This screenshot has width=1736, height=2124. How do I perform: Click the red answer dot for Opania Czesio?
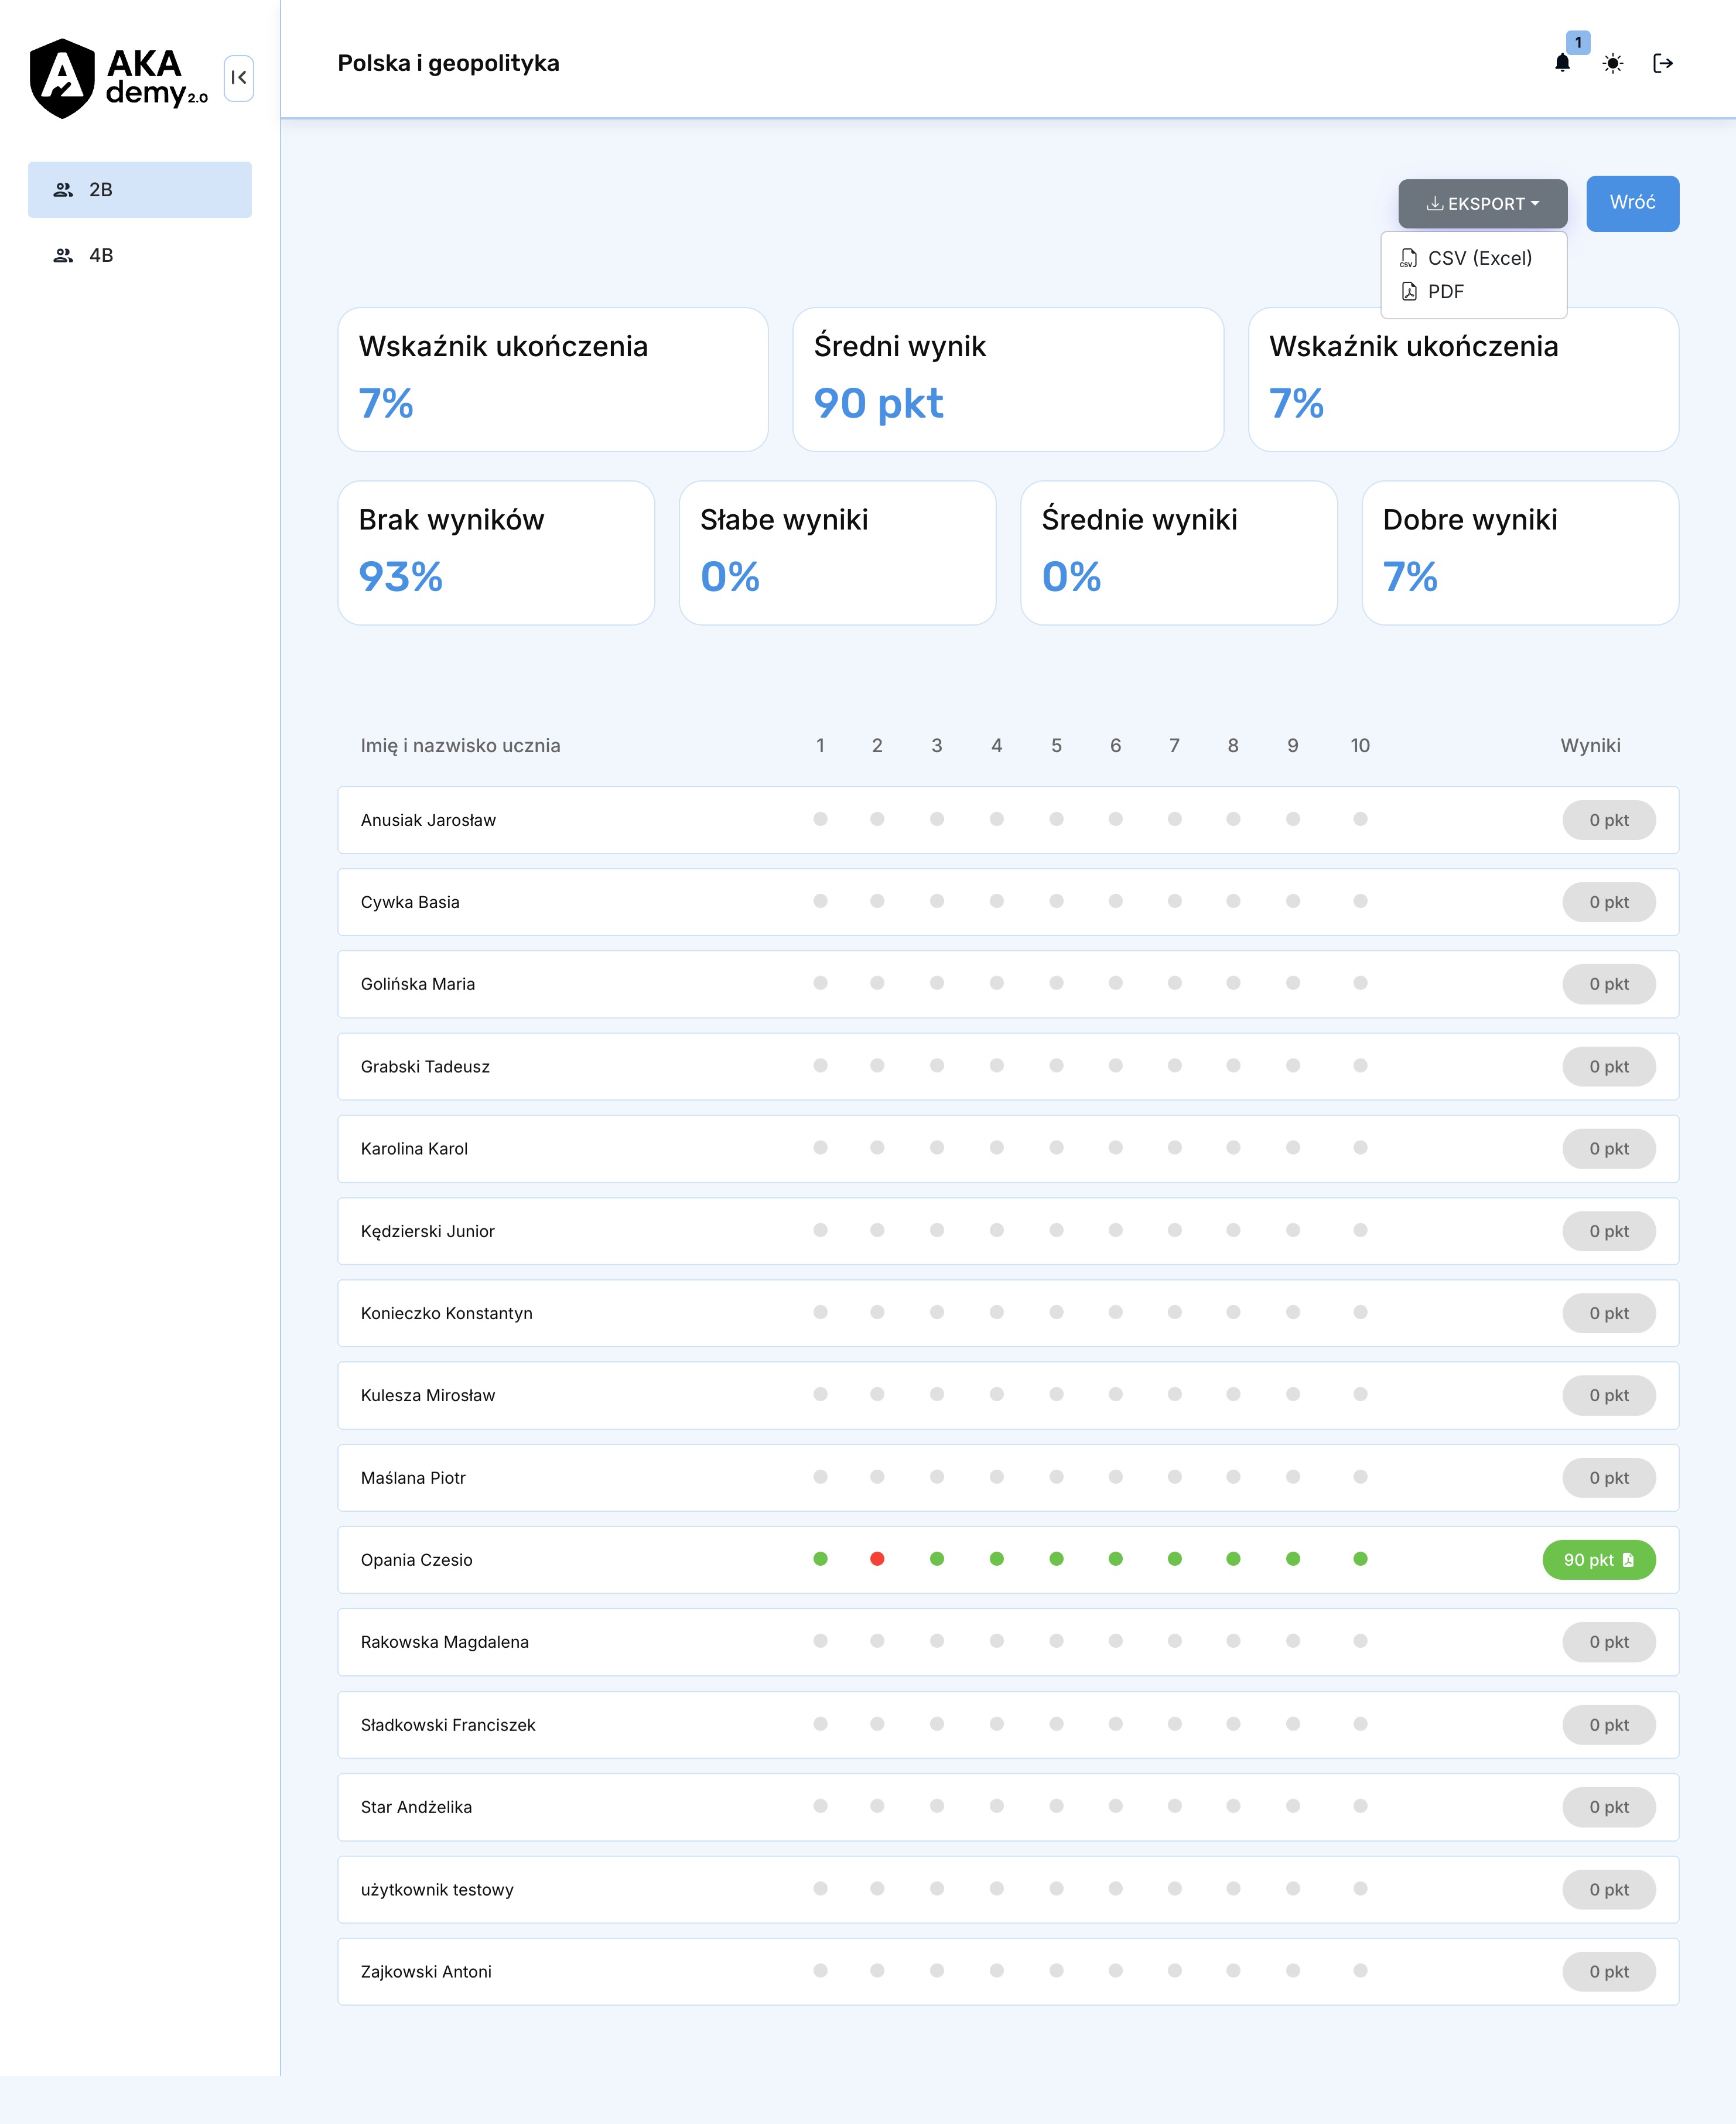[877, 1559]
